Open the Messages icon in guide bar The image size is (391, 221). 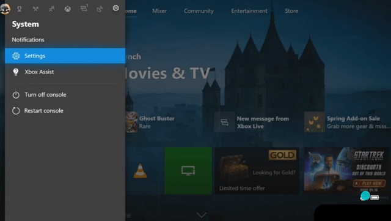(x=84, y=9)
